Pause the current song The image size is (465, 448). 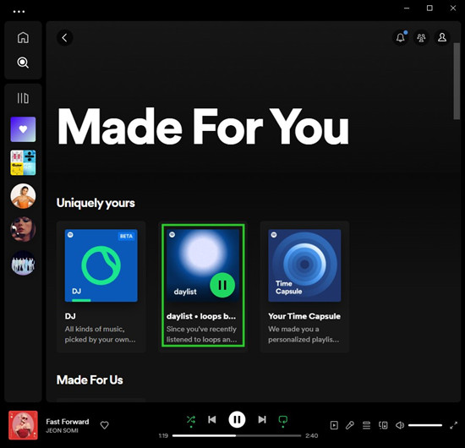237,419
